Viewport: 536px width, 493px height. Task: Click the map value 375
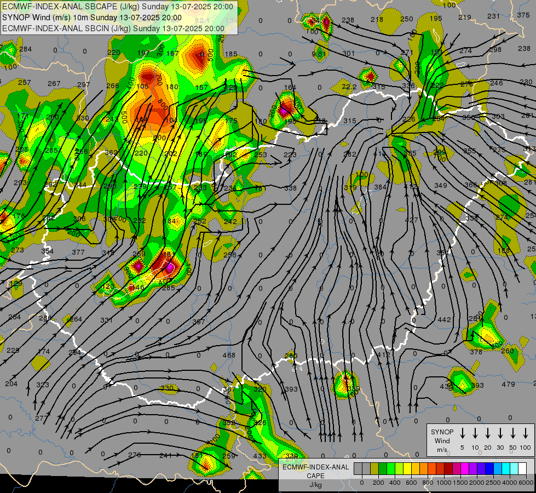[523, 15]
